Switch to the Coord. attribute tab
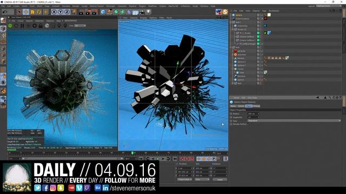Viewport: 346px width, 194px height. click(x=241, y=106)
